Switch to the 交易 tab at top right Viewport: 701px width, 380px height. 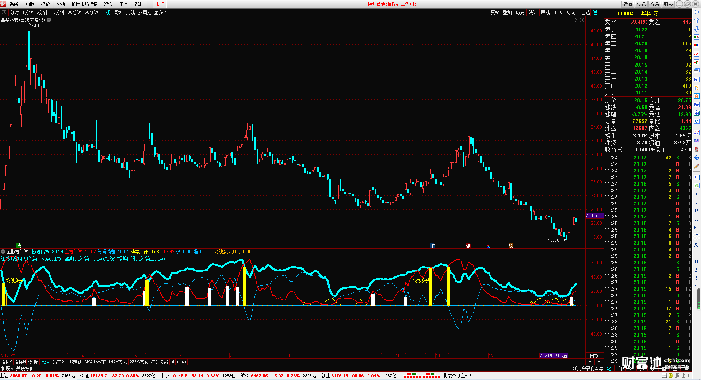(655, 4)
